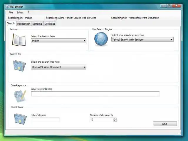Expand the Yahoo! Search Web Services dropdown

pyautogui.click(x=142, y=39)
